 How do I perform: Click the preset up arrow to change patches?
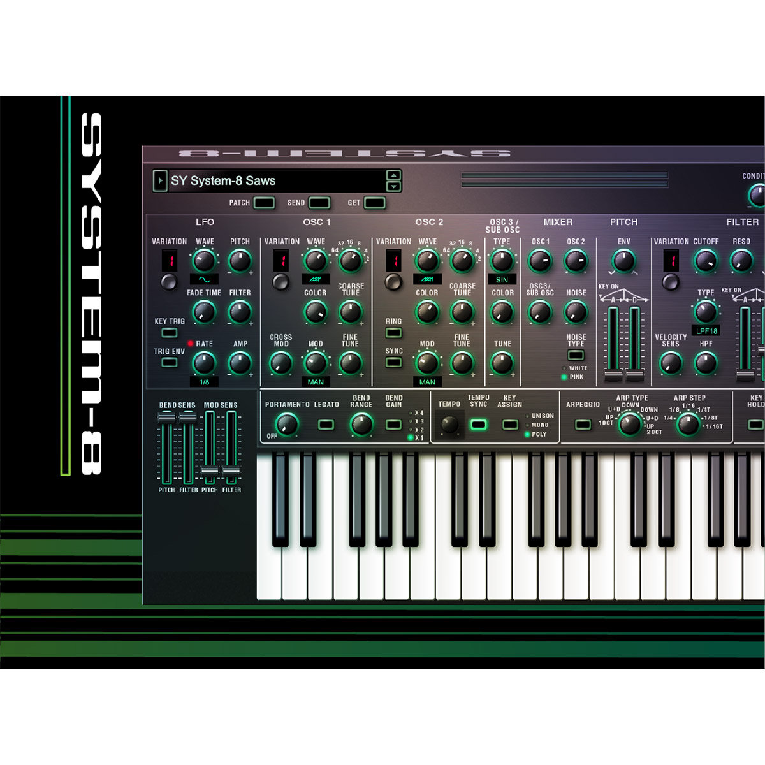click(x=393, y=173)
